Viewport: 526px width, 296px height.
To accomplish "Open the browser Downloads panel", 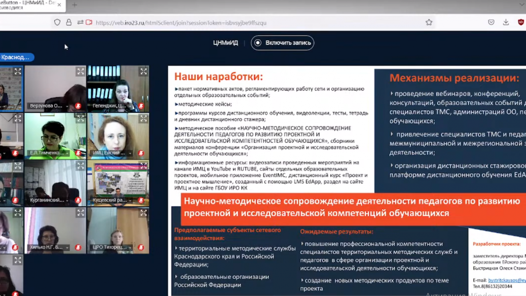I will coord(506,23).
